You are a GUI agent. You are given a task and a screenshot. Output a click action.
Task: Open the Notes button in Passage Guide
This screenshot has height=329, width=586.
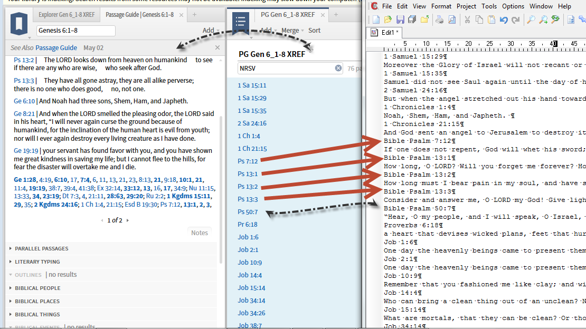pyautogui.click(x=199, y=233)
